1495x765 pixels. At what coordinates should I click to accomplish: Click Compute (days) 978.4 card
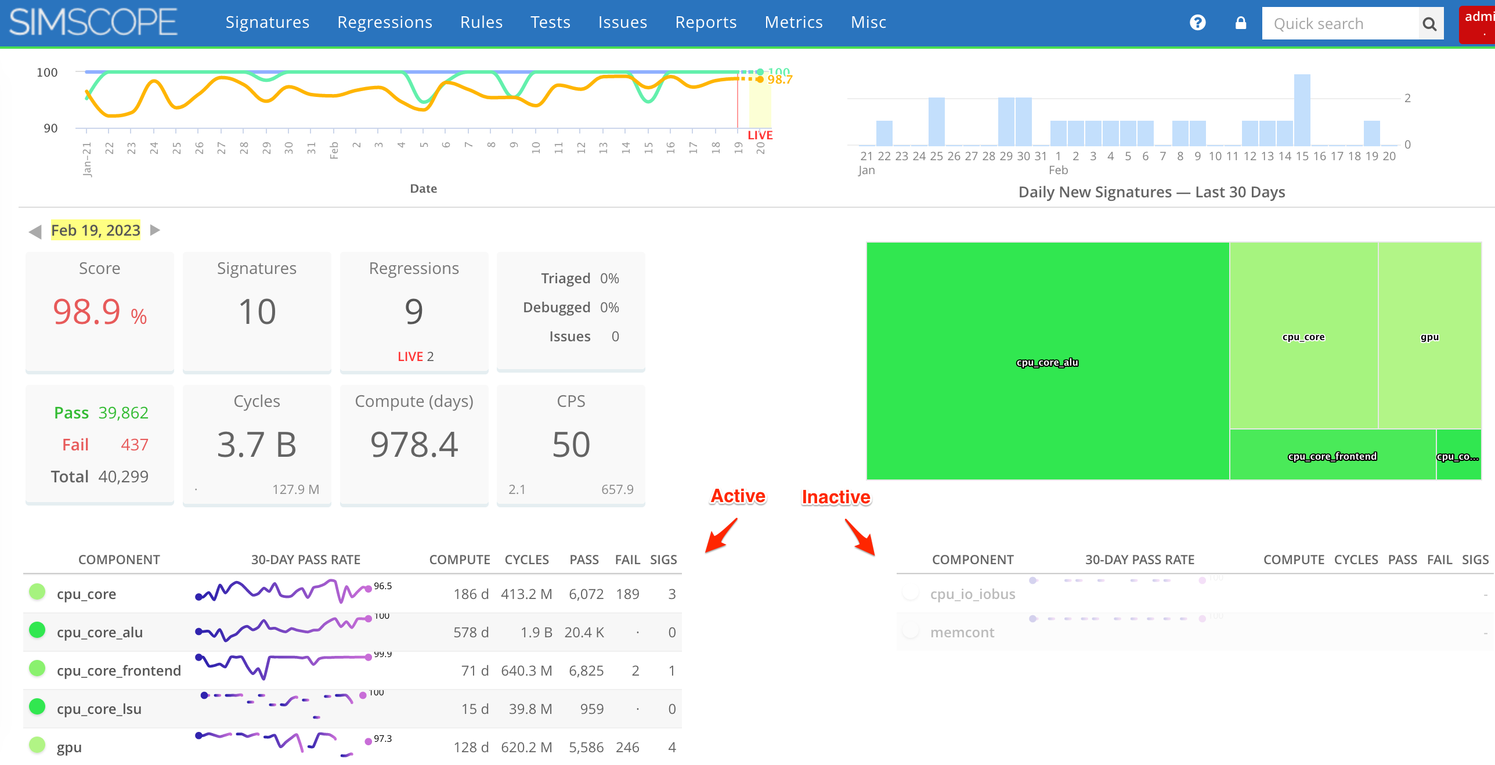coord(414,445)
